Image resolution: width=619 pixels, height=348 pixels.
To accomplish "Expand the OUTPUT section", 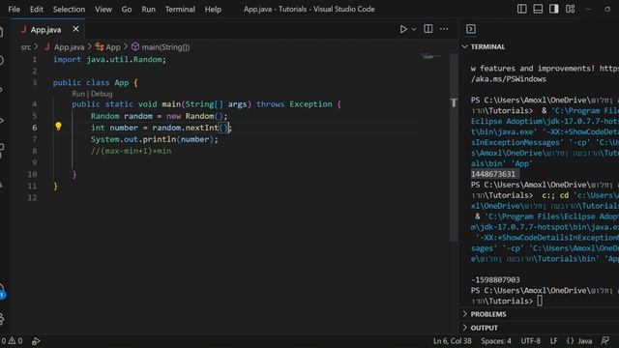I will coord(484,328).
